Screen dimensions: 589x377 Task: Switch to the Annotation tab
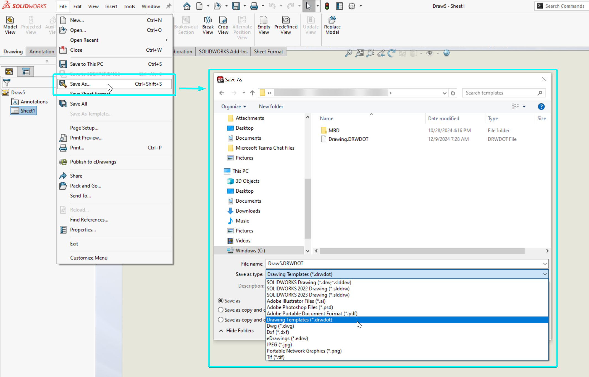click(42, 52)
